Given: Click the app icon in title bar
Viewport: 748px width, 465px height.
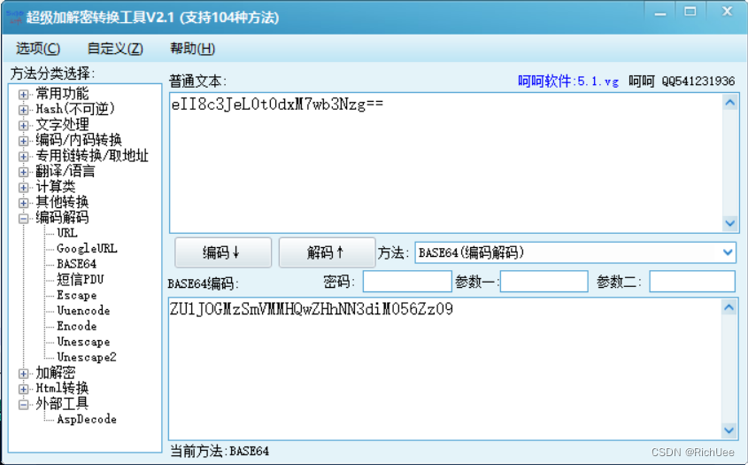Looking at the screenshot, I should coord(14,17).
